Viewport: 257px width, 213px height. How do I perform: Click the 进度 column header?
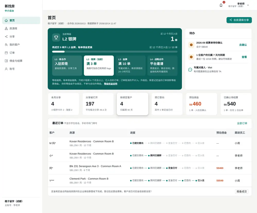tap(133, 133)
